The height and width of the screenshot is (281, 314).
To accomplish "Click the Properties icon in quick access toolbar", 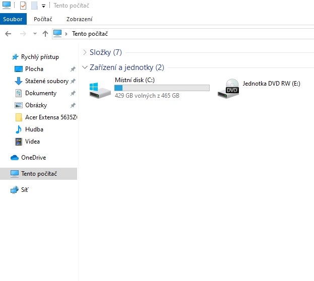I will [x=23, y=6].
